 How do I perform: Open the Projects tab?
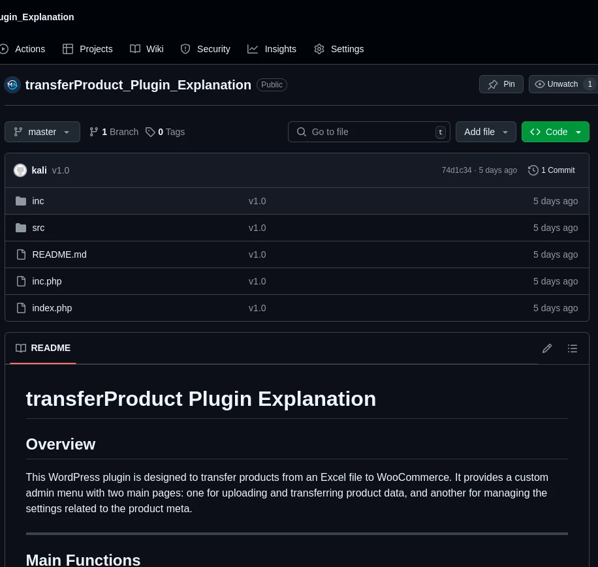(87, 49)
